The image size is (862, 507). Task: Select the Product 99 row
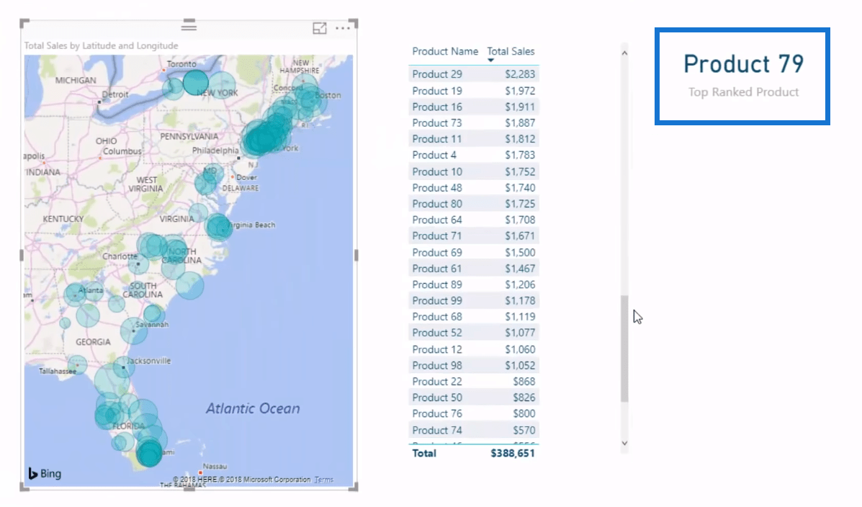(x=473, y=300)
